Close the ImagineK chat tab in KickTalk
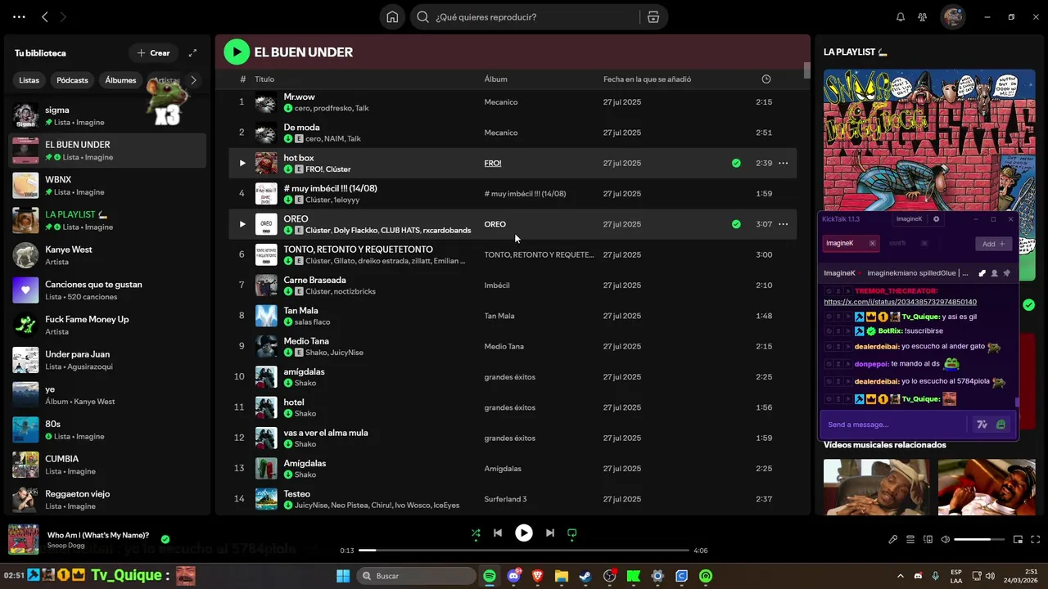 pyautogui.click(x=872, y=243)
